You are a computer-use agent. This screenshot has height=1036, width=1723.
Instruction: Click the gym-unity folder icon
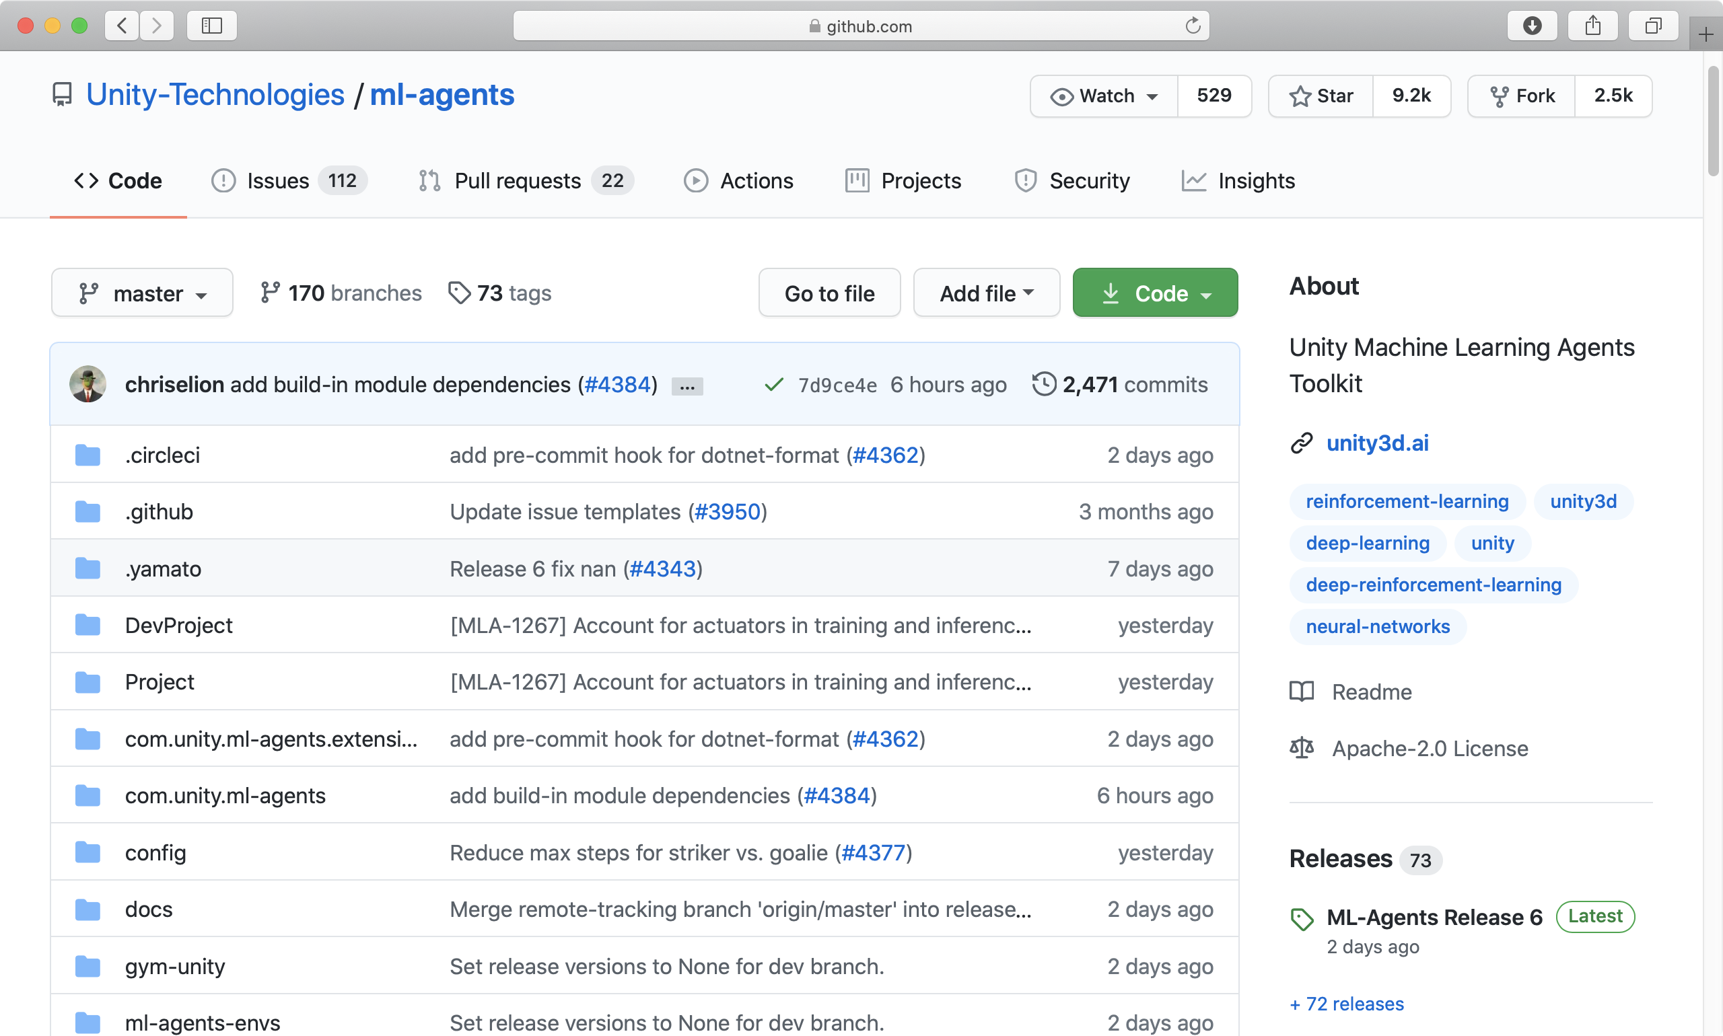(x=88, y=966)
